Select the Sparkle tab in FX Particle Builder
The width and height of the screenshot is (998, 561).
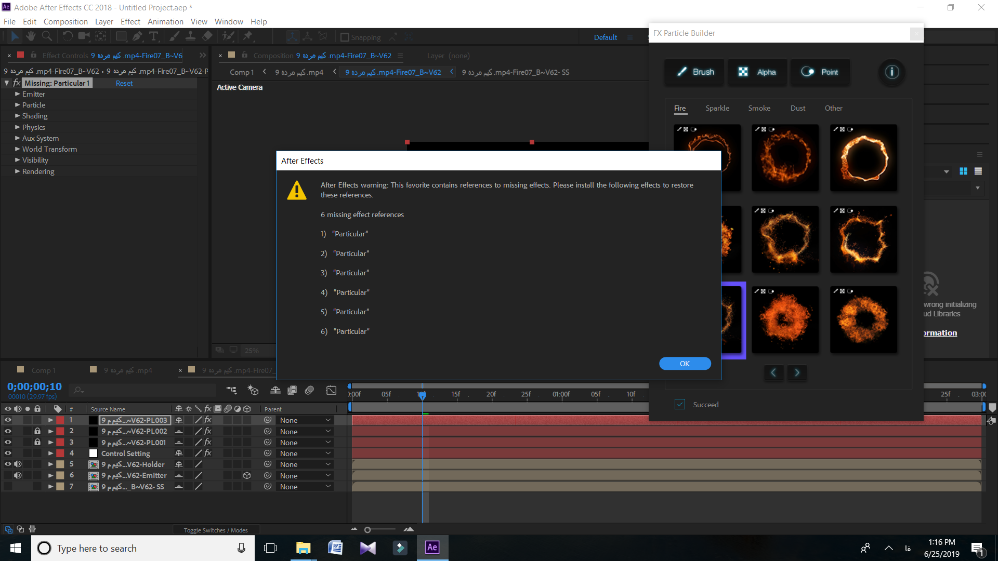pos(717,108)
